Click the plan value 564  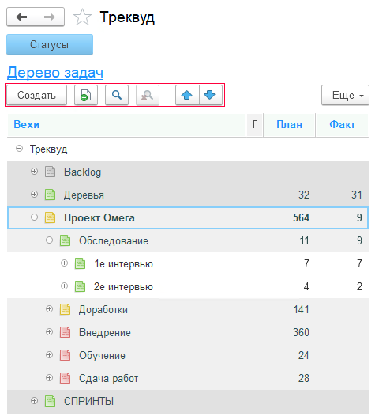click(x=301, y=217)
